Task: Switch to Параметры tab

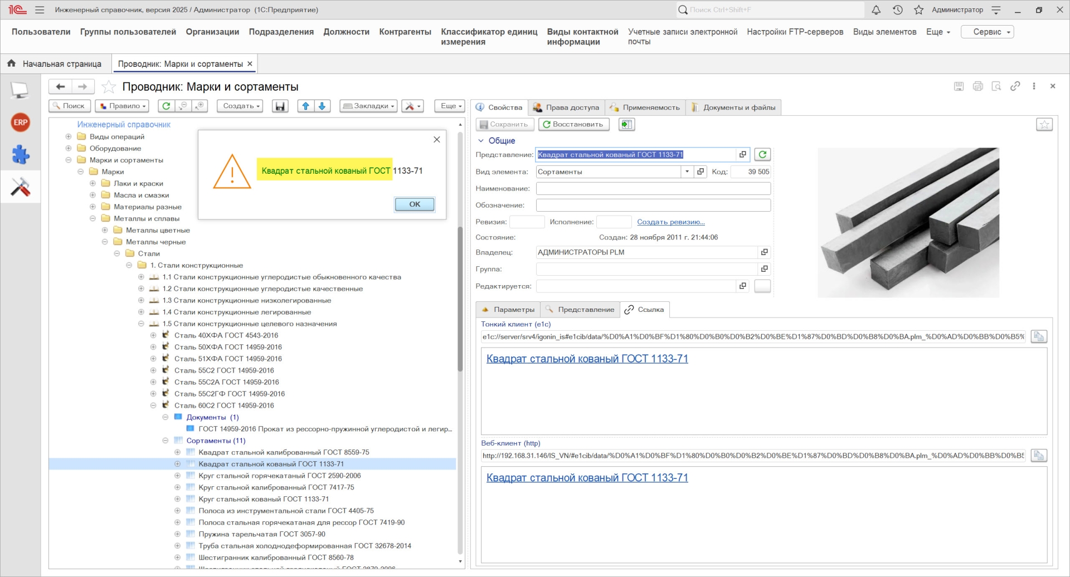Action: (508, 310)
